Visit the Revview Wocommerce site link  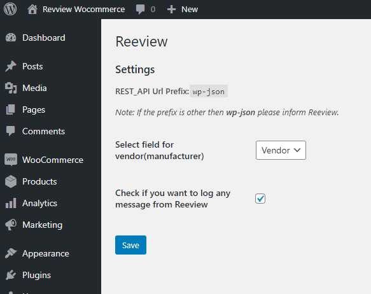pos(83,10)
